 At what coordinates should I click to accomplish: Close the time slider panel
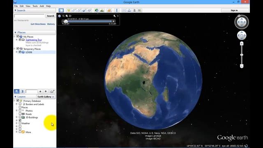pos(118,16)
